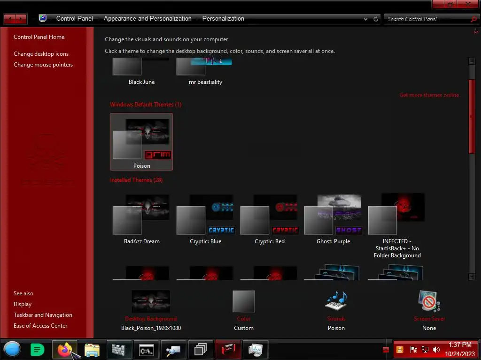
Task: Open the green chat app in taskbar
Action: (37, 350)
